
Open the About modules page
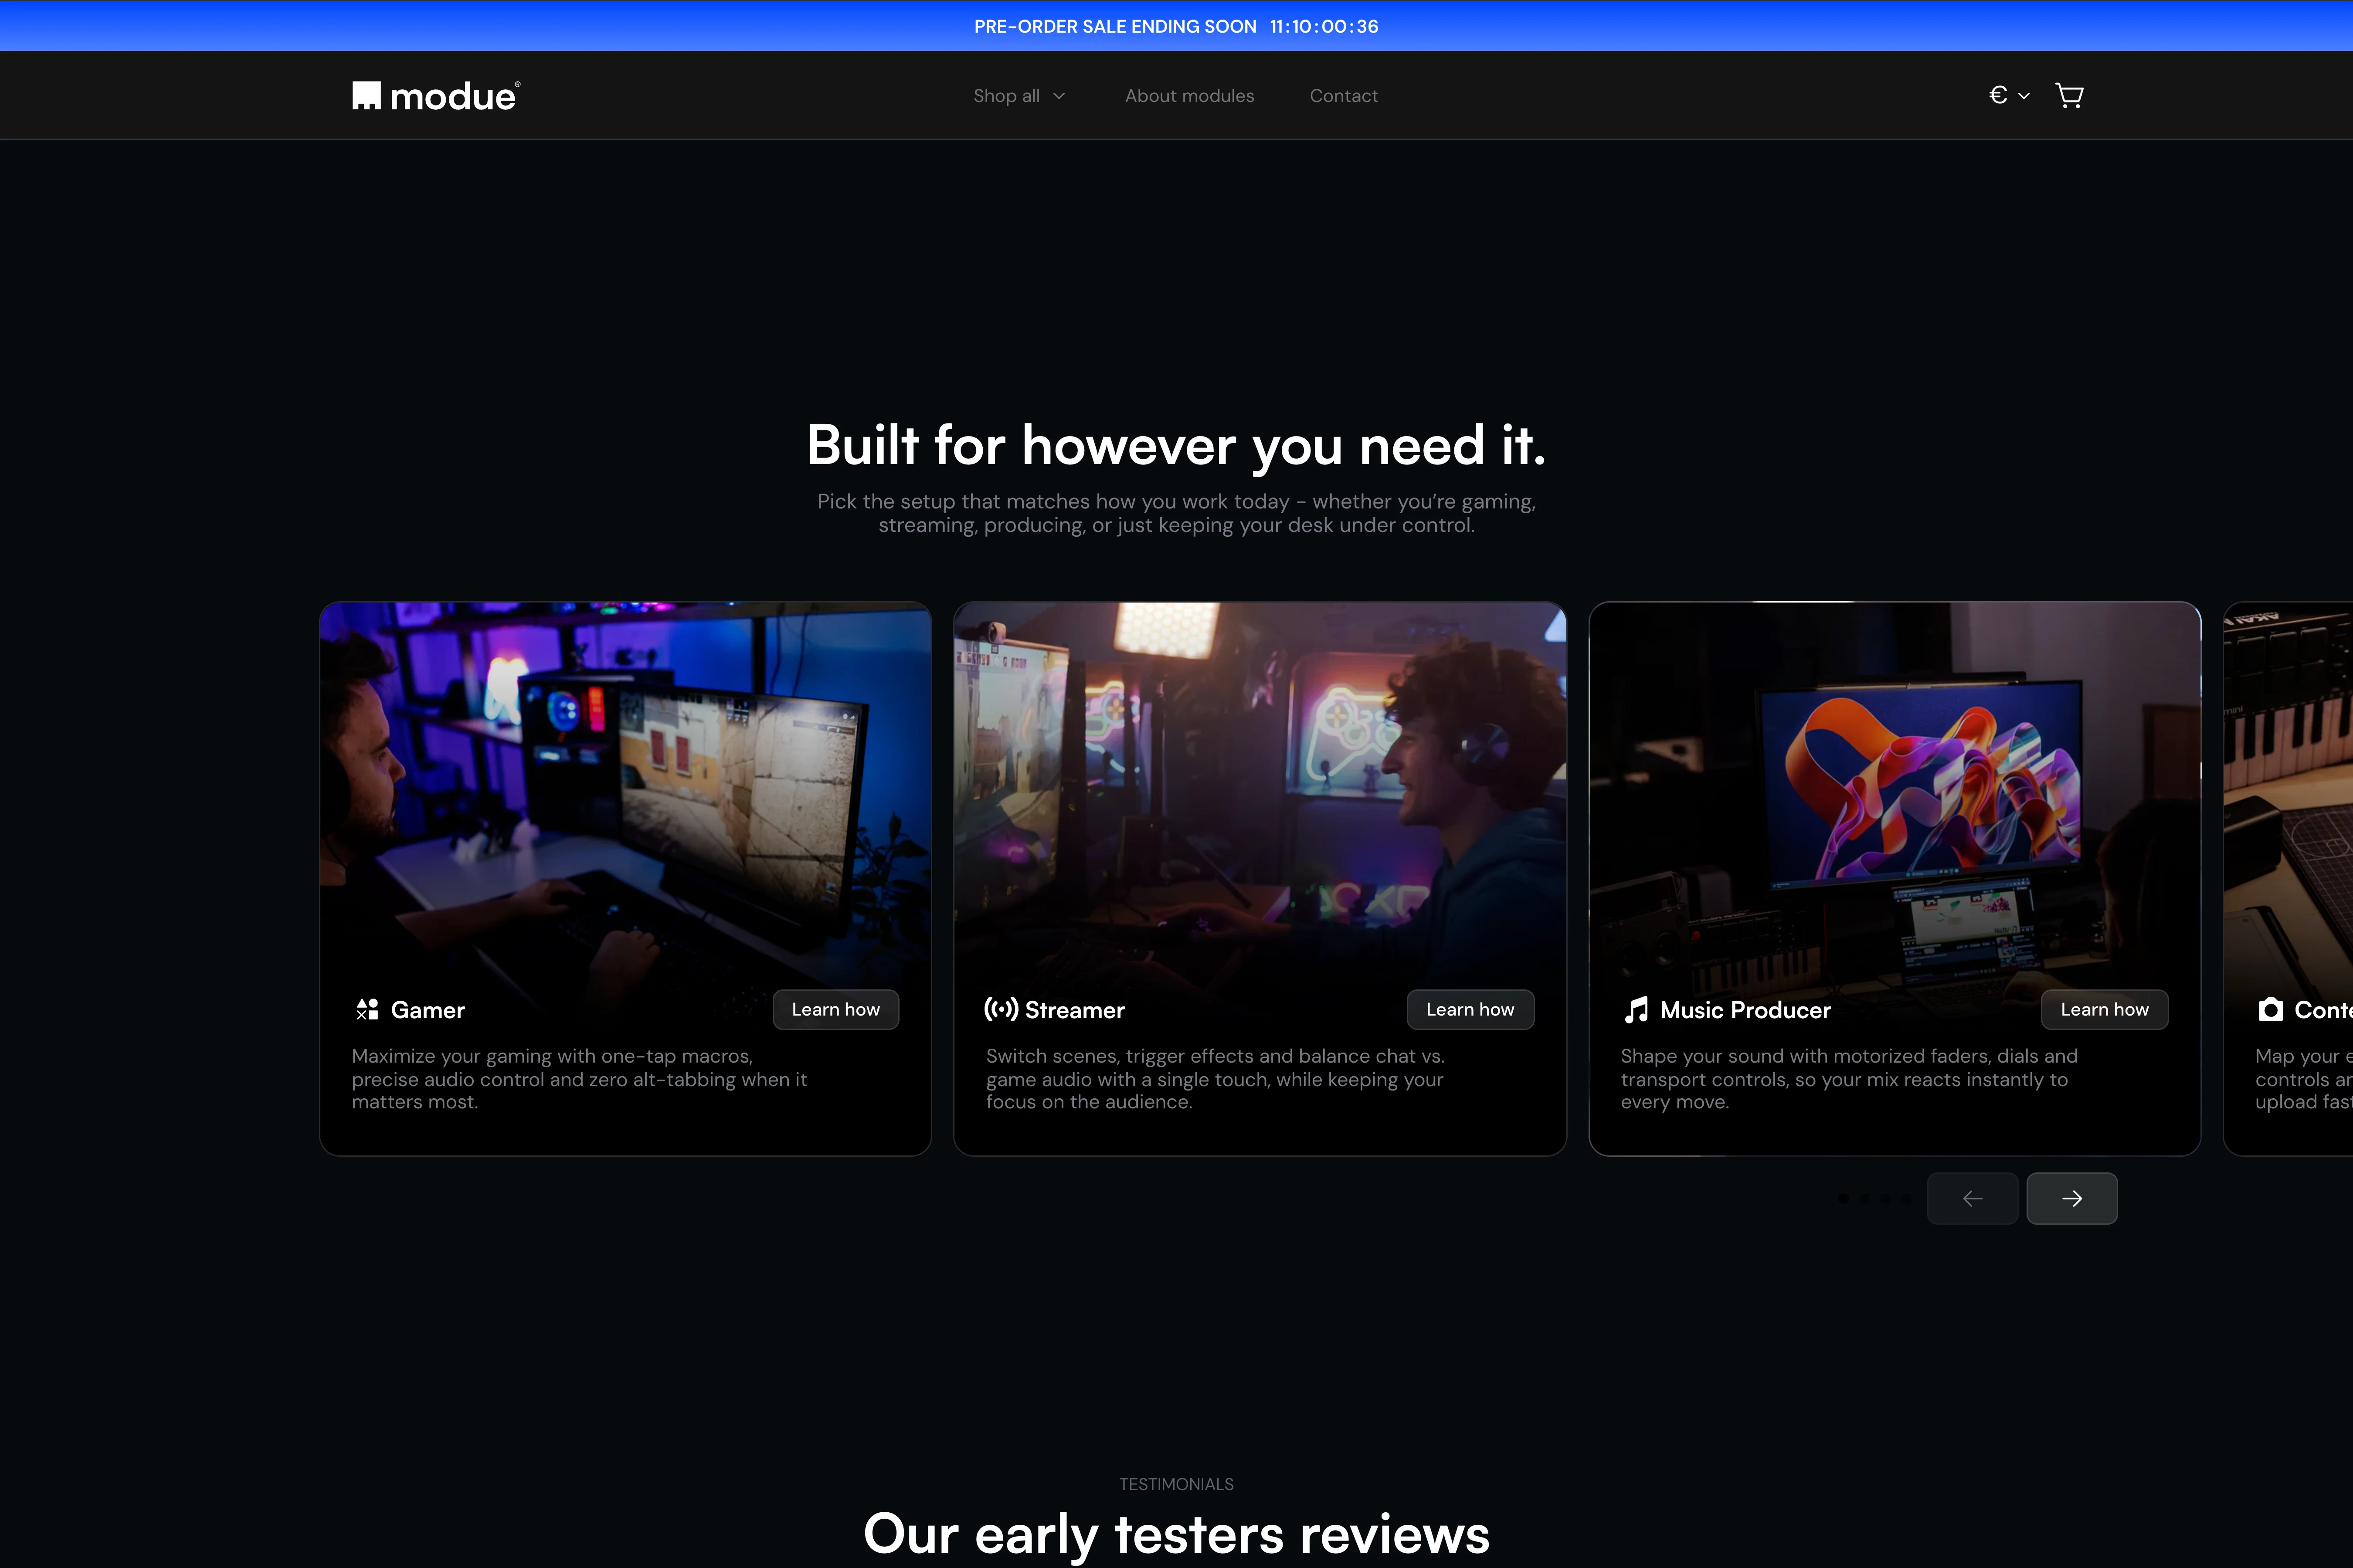point(1189,96)
